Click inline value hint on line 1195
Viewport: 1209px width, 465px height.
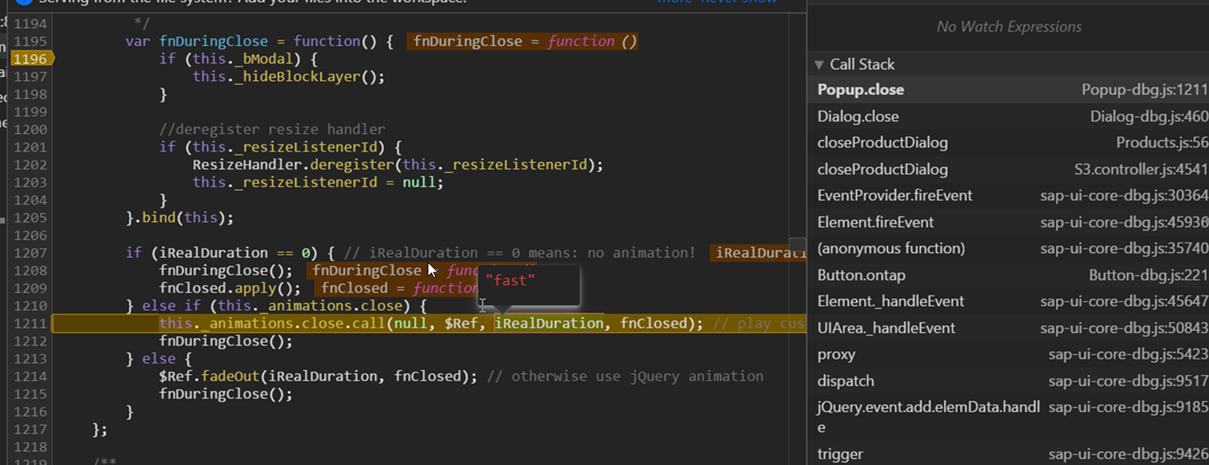524,41
